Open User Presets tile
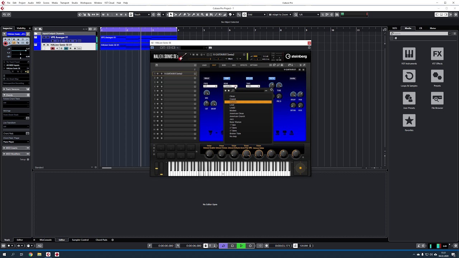The width and height of the screenshot is (459, 258). click(409, 101)
